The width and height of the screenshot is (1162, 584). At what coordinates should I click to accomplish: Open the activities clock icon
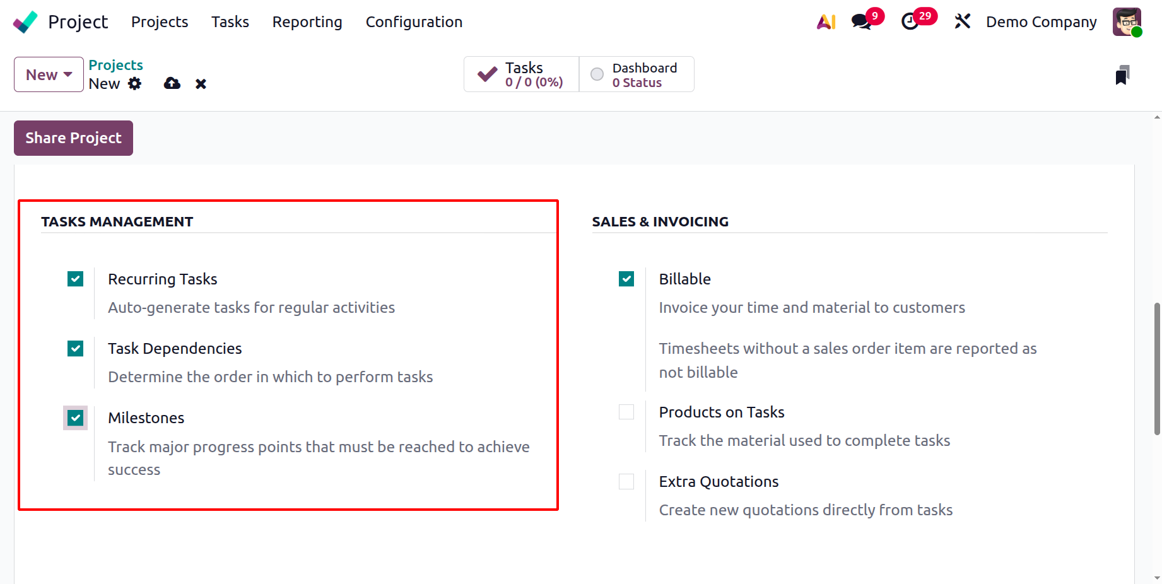[910, 22]
